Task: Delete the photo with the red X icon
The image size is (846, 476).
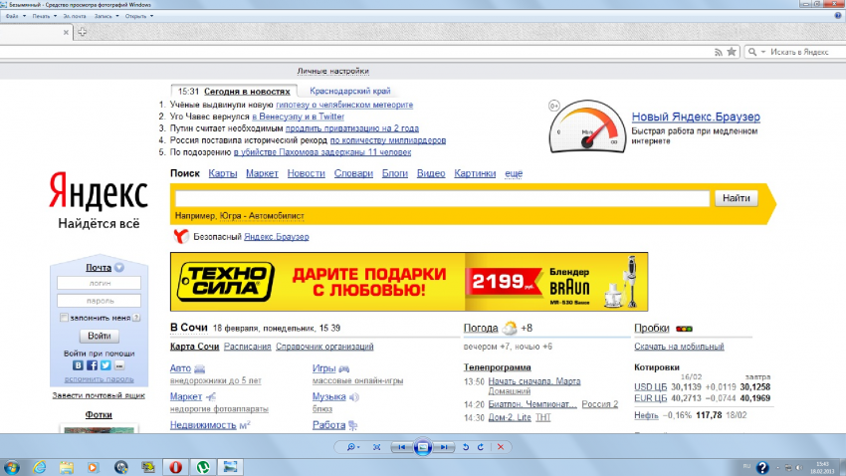Action: tap(500, 448)
